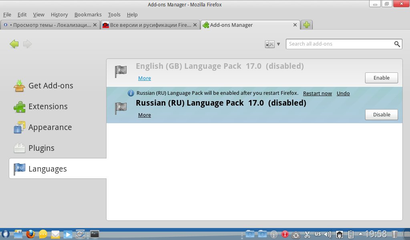
Task: Click the greyed forward arrow button
Action: coord(28,44)
